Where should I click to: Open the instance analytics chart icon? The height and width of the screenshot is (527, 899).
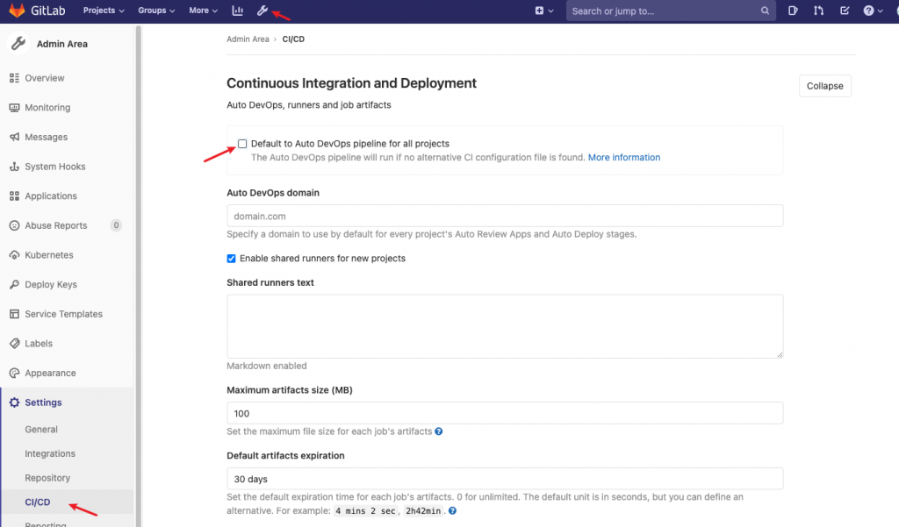point(237,11)
